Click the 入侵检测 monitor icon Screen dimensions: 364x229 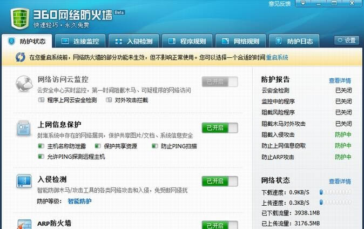click(24, 181)
